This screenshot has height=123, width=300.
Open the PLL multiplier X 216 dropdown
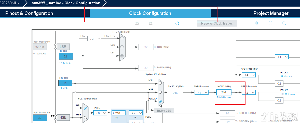pyautogui.click(x=118, y=113)
